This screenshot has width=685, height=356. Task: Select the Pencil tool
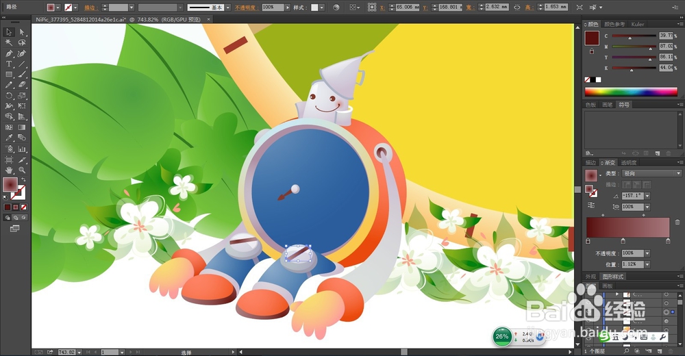pyautogui.click(x=9, y=85)
